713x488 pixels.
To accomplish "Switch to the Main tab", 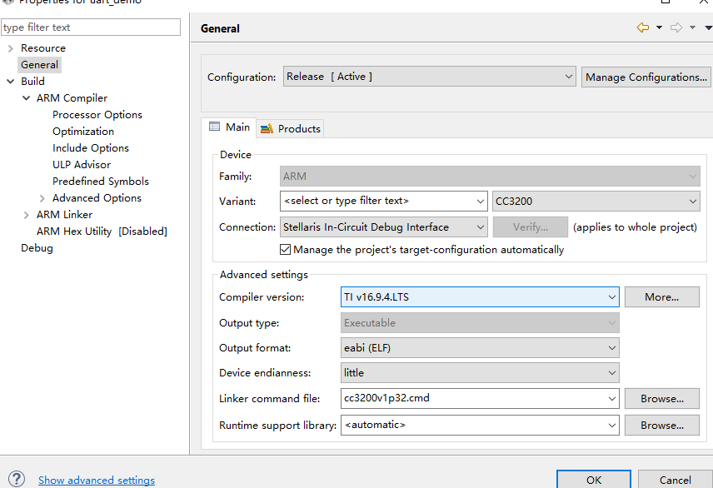I will (x=229, y=127).
